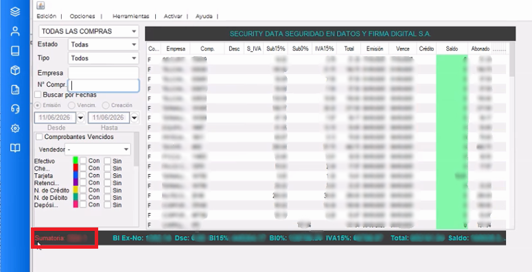The width and height of the screenshot is (532, 272).
Task: Open the Hasta date picker arrow
Action: point(135,118)
